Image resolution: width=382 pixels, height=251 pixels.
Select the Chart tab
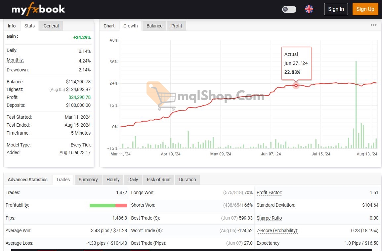pos(109,25)
